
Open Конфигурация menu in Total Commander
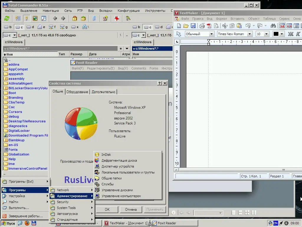129,11
